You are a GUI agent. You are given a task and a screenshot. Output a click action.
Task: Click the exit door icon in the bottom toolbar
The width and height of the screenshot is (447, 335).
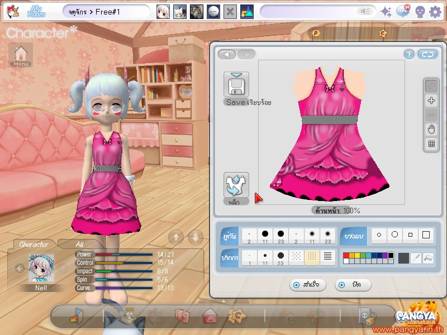click(76, 316)
